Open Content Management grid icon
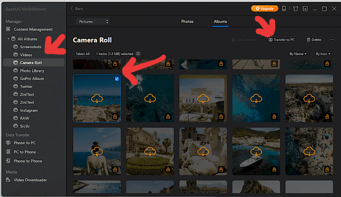Viewport: 341px width, 197px height. [x=8, y=29]
